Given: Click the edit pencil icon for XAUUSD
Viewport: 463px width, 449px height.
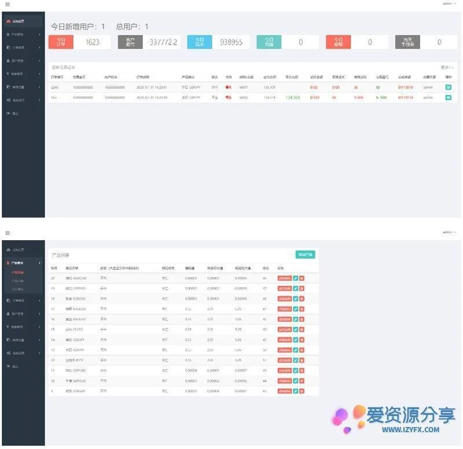Looking at the screenshot, I should pyautogui.click(x=296, y=319).
